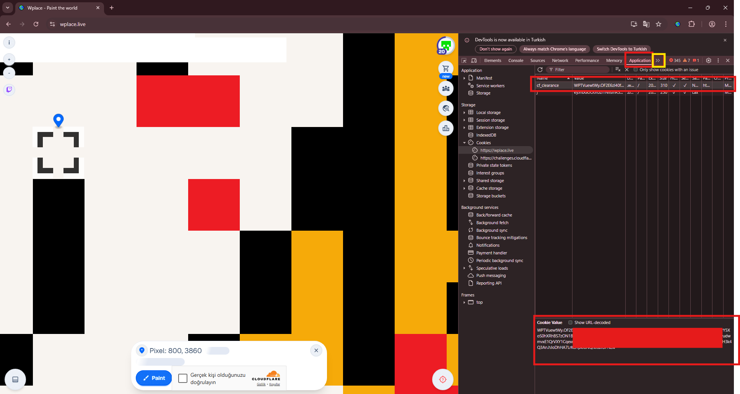Open the bottom-left art toggle button
740x394 pixels.
coord(15,379)
